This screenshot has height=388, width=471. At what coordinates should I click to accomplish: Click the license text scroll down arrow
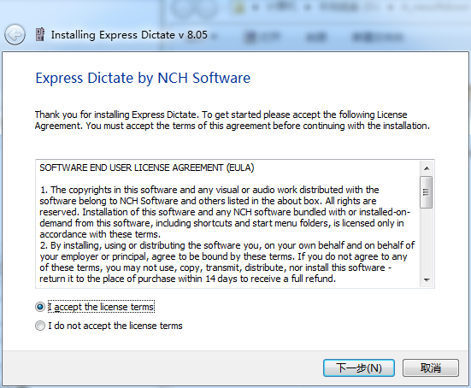pos(427,279)
